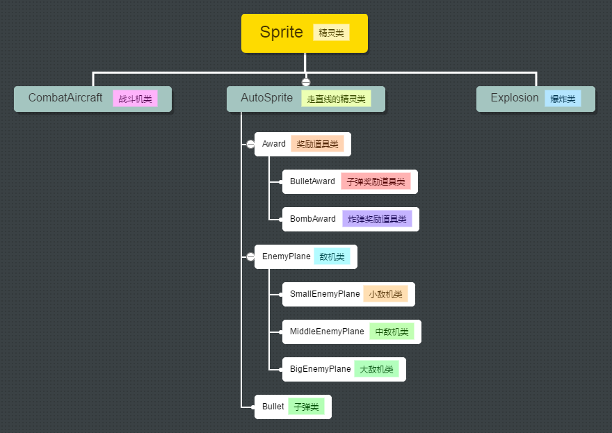Image resolution: width=612 pixels, height=433 pixels.
Task: Click the EnemyPlane node text
Action: pos(286,257)
